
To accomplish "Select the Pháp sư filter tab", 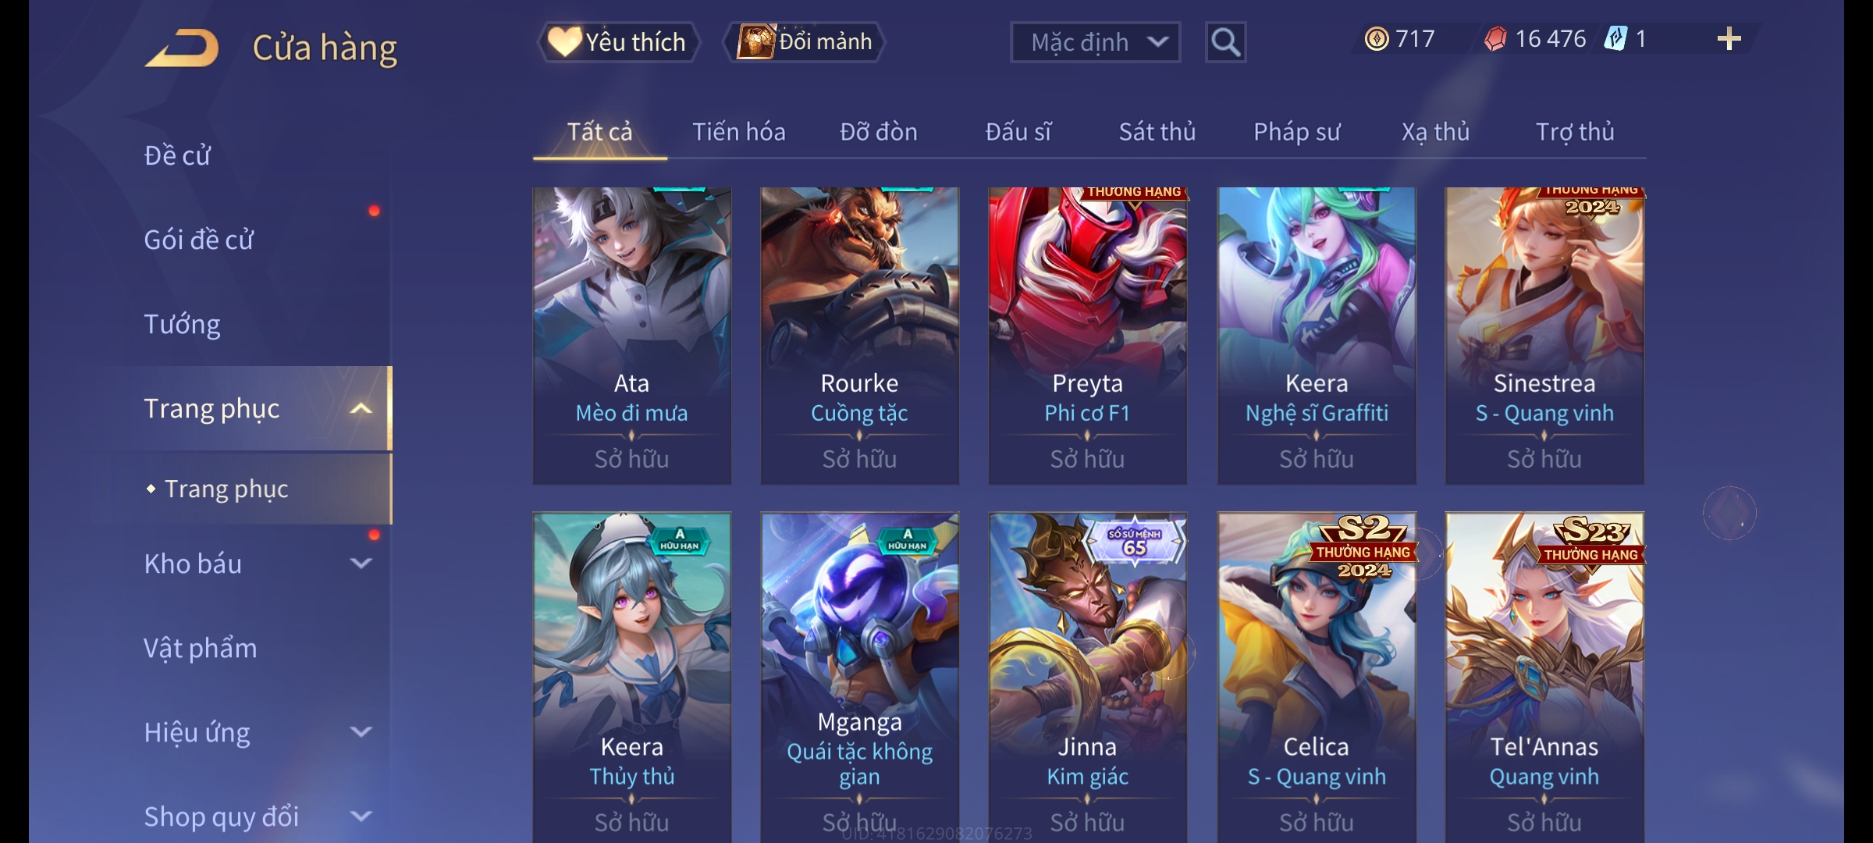I will (x=1296, y=133).
